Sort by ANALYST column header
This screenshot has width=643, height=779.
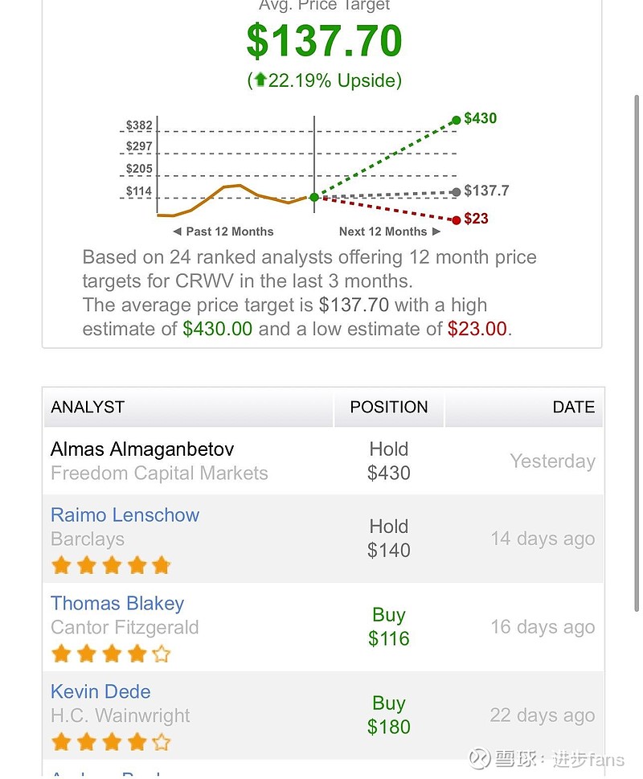pos(88,407)
